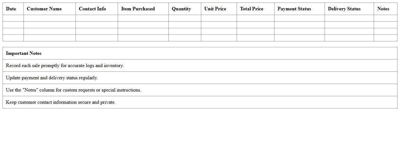The height and width of the screenshot is (157, 400).
Task: Select the Item Purchased header
Action: [x=138, y=9]
